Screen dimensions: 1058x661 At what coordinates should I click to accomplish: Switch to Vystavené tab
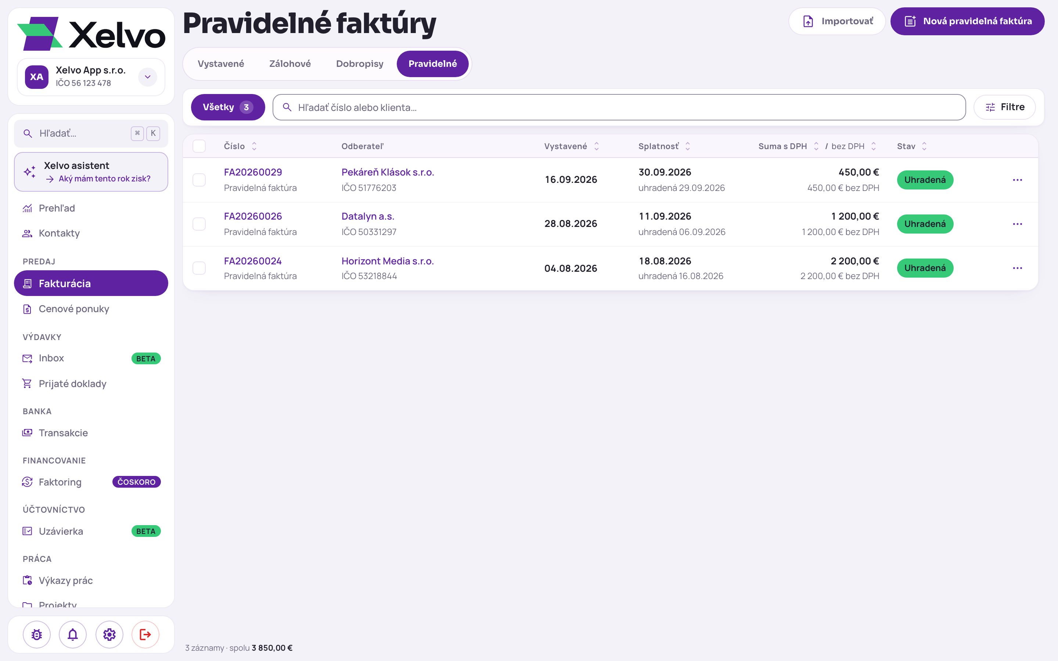pos(221,64)
